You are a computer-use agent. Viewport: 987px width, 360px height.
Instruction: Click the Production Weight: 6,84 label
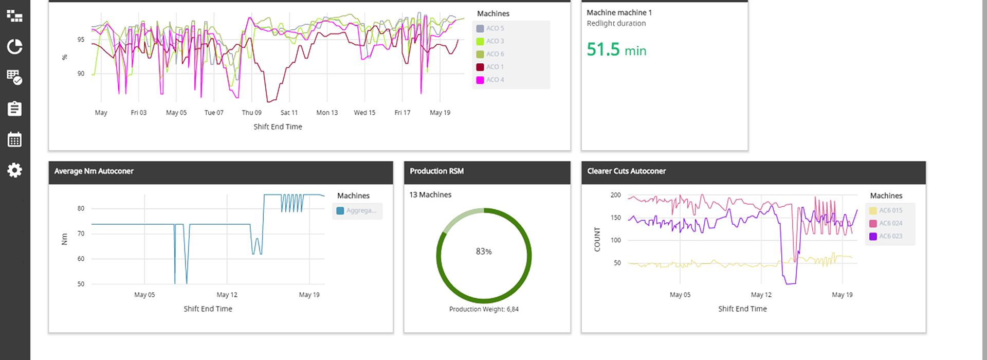click(484, 309)
